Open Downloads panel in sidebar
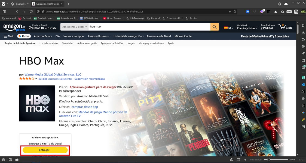The height and width of the screenshot is (163, 306). [x=303, y=33]
